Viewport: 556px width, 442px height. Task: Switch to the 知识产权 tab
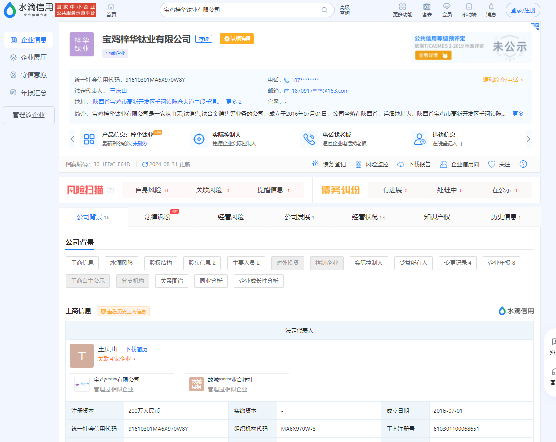[437, 217]
